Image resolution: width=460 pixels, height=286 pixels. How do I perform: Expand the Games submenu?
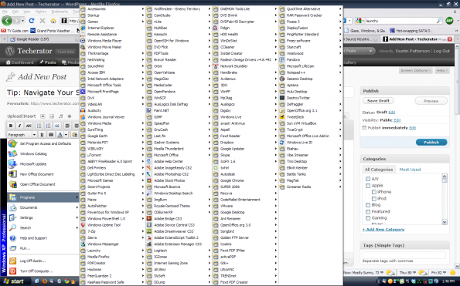pyautogui.click(x=112, y=22)
